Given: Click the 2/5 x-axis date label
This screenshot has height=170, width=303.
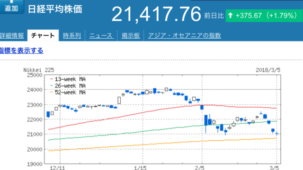Looking at the screenshot, I should (x=199, y=168).
